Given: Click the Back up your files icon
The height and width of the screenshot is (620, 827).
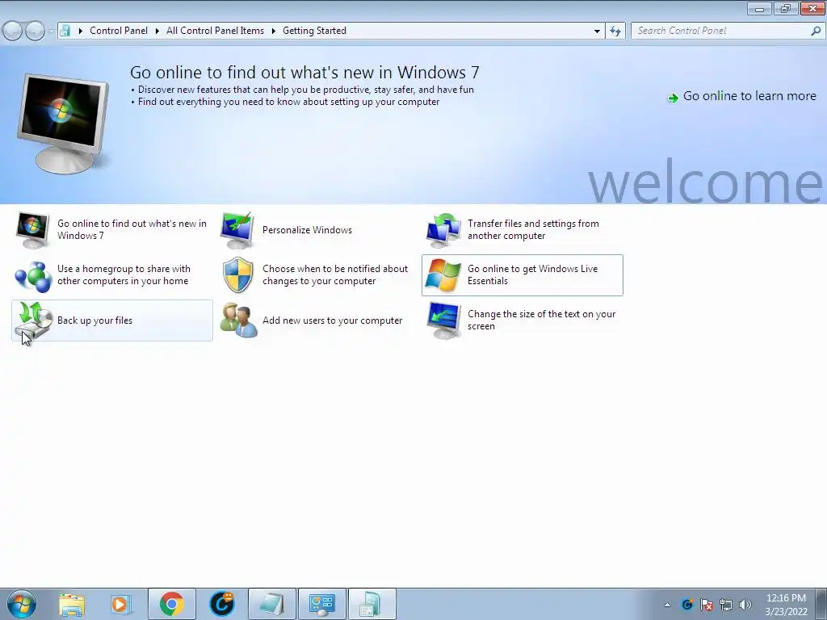Looking at the screenshot, I should coord(34,320).
